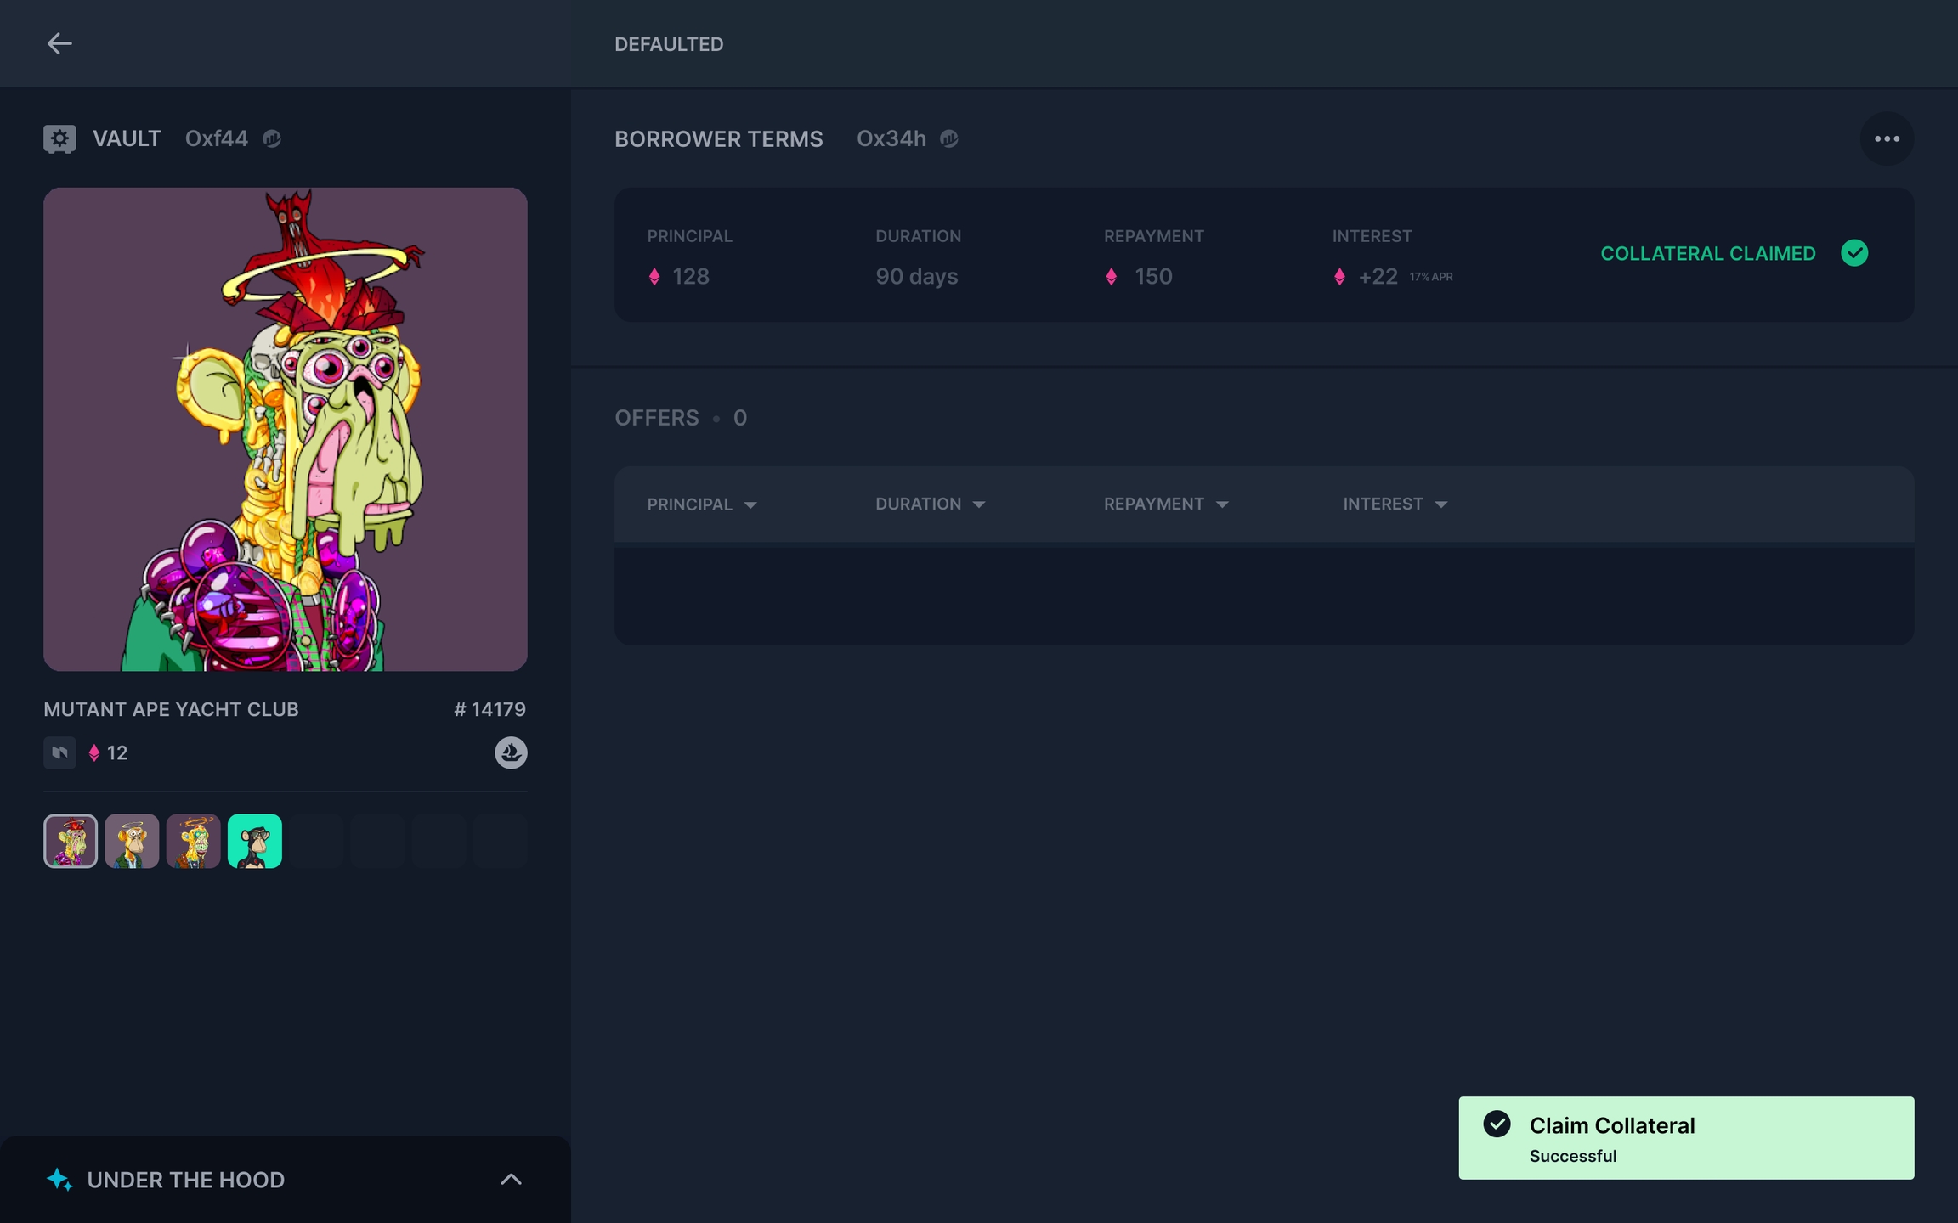Open the OpenSea sailboat icon link

511,752
